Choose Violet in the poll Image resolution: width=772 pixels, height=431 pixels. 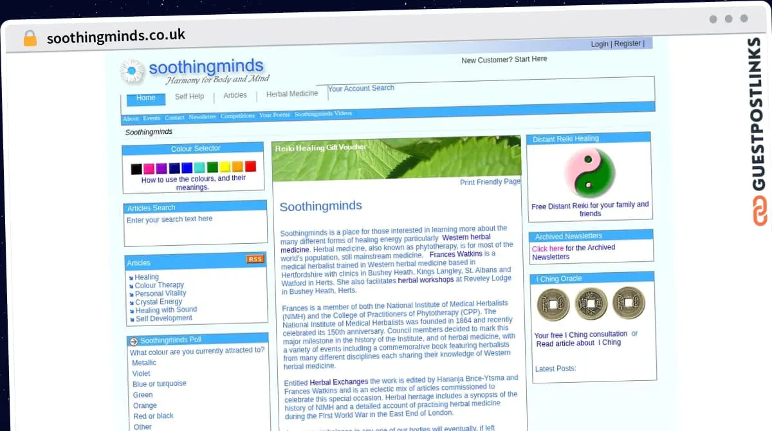[142, 374]
